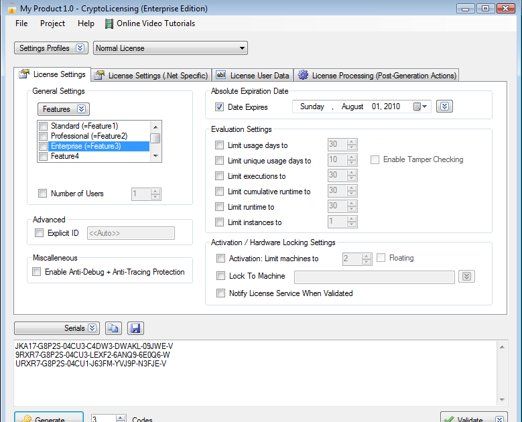Open Online Video Tutorials menu item

coord(150,23)
